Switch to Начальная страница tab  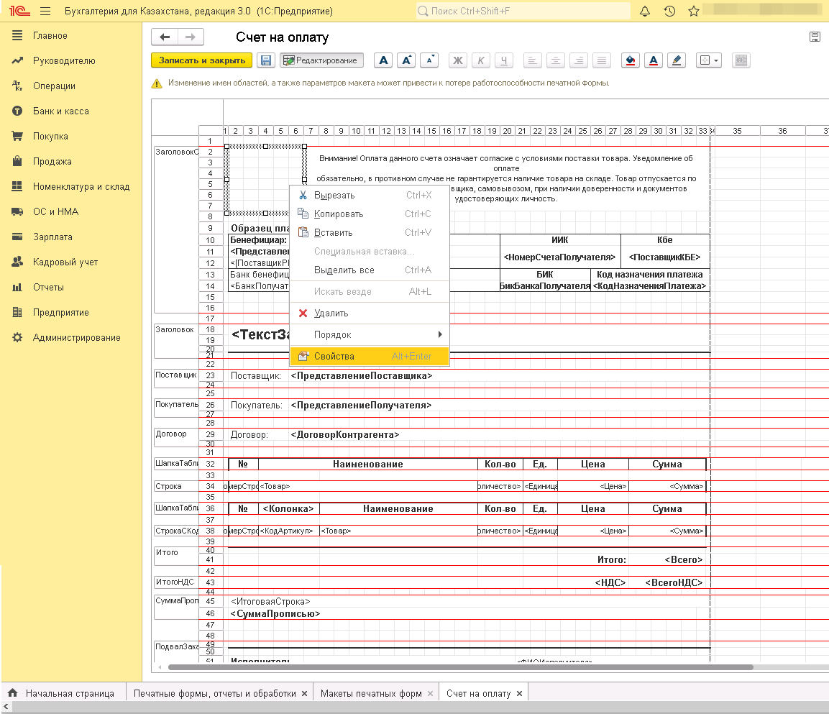63,693
